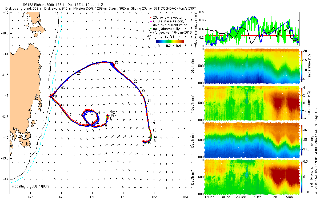Click the '-42' latitude tick label

click(x=6, y=96)
